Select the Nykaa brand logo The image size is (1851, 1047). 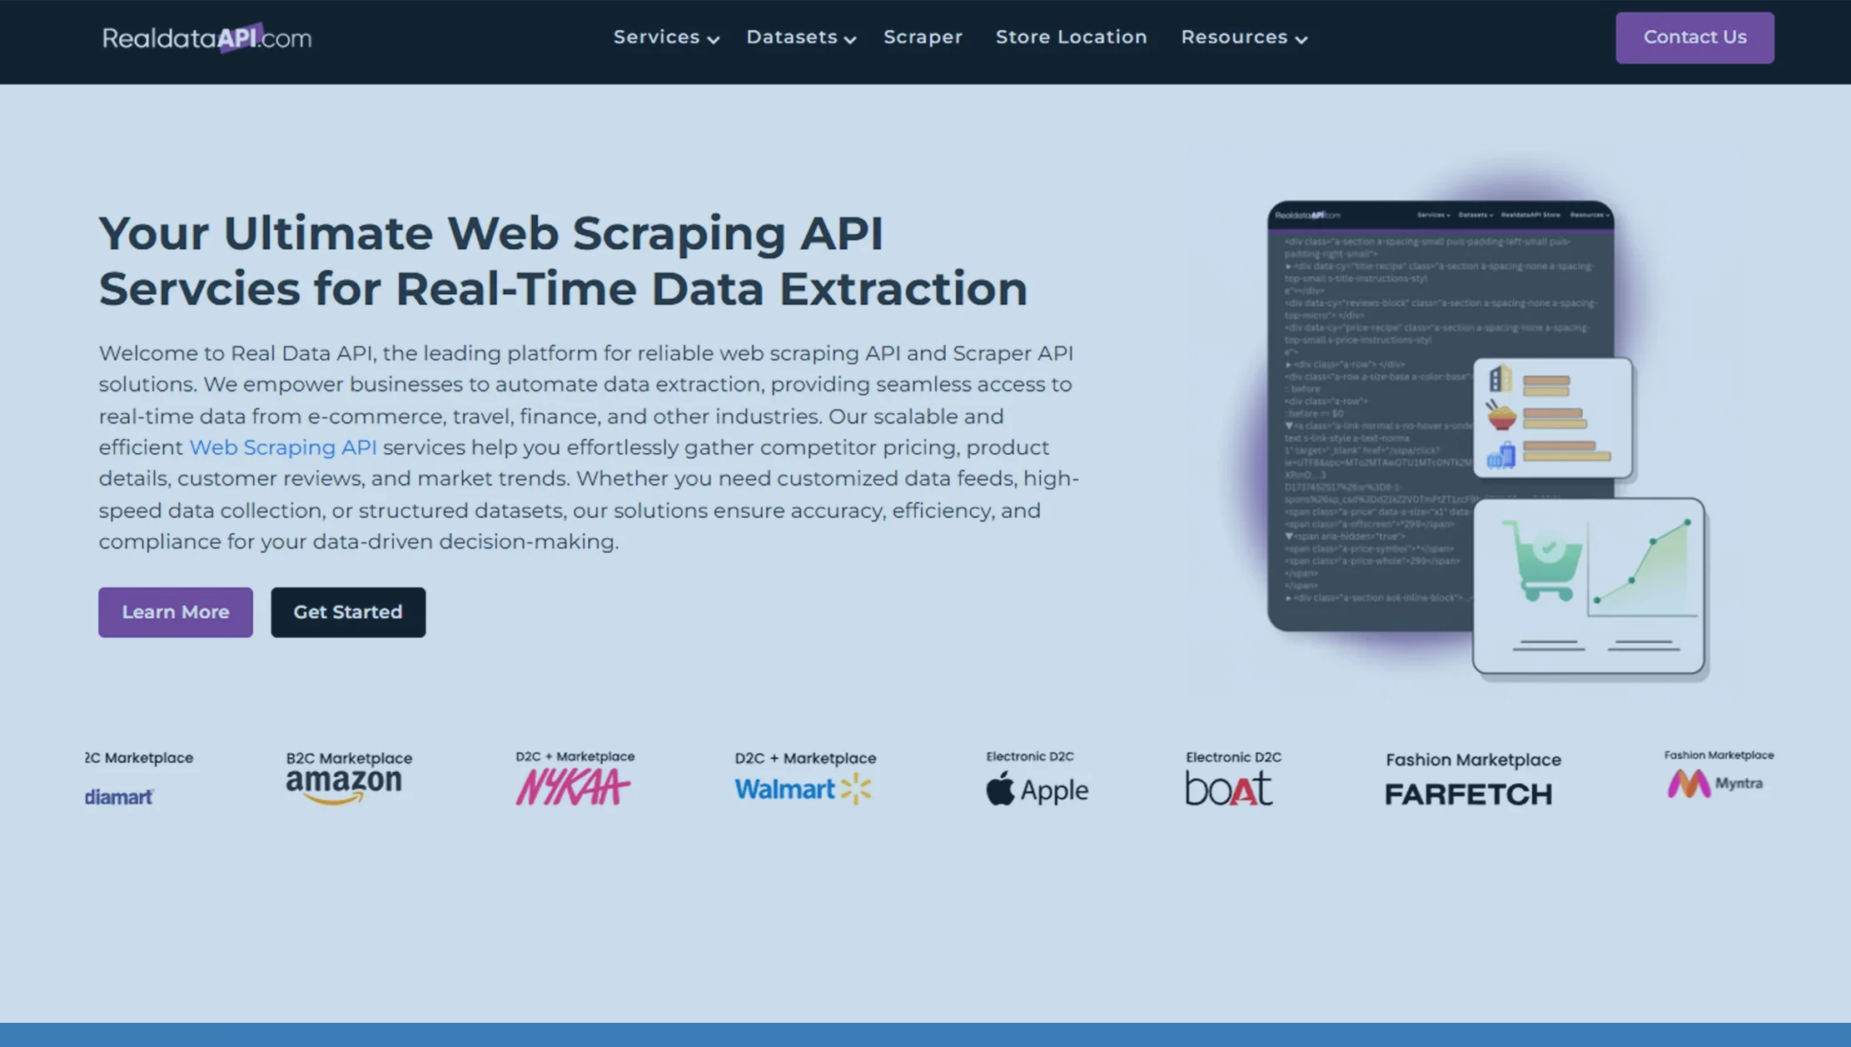click(x=573, y=785)
